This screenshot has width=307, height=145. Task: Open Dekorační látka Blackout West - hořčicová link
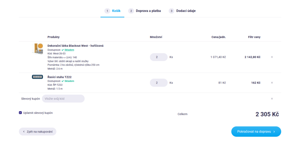pos(76,46)
